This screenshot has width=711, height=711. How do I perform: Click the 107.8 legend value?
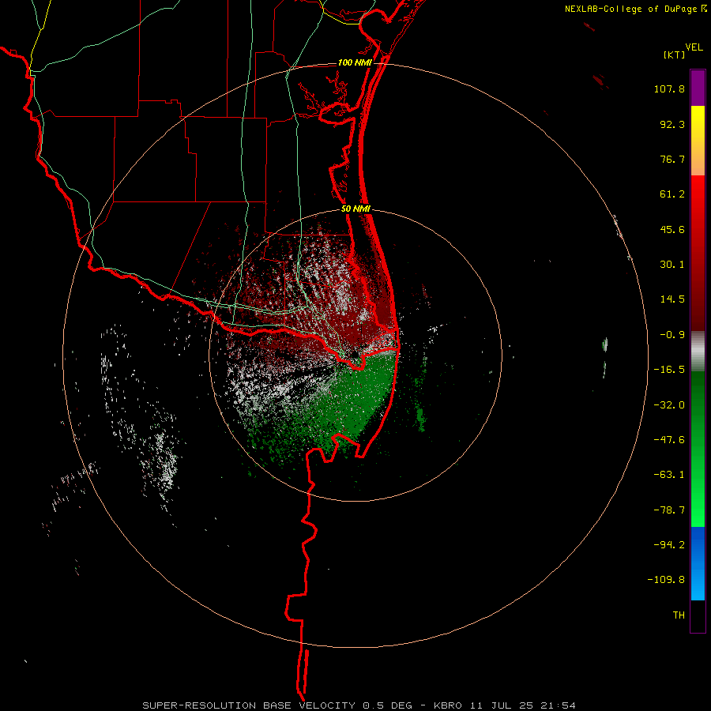click(669, 88)
